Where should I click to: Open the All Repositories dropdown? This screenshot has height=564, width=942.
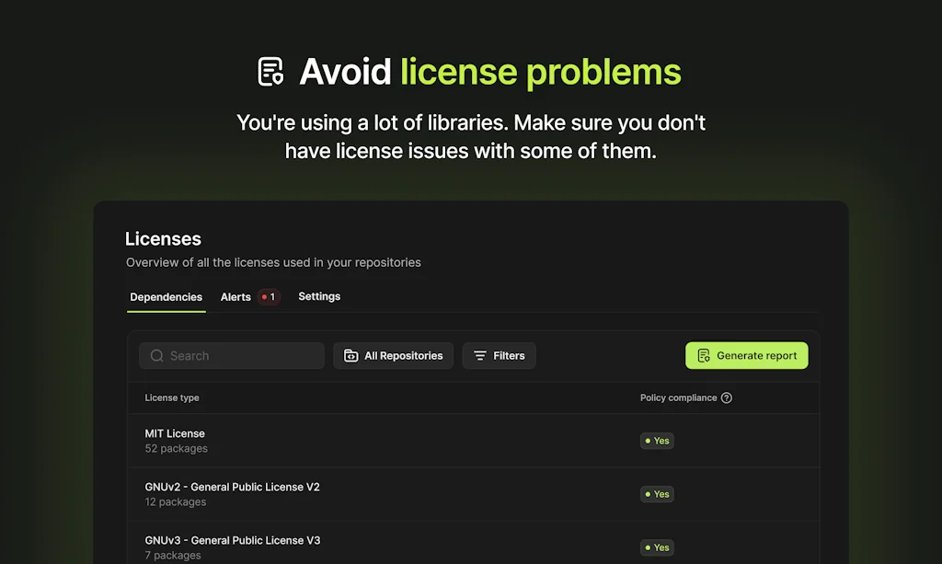(x=393, y=355)
